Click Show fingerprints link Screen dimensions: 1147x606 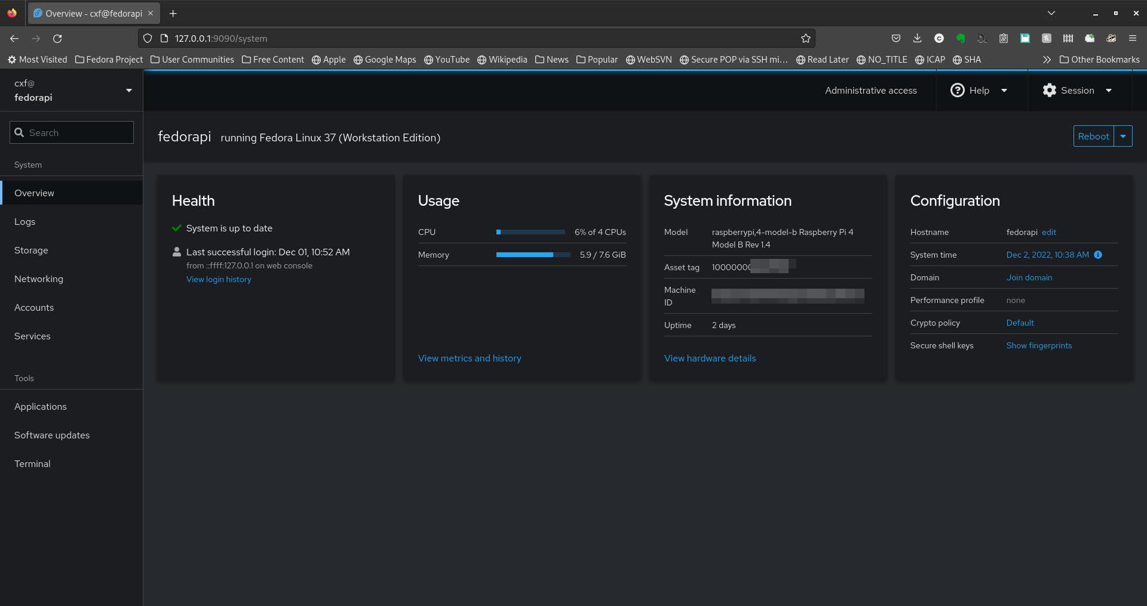click(1038, 345)
